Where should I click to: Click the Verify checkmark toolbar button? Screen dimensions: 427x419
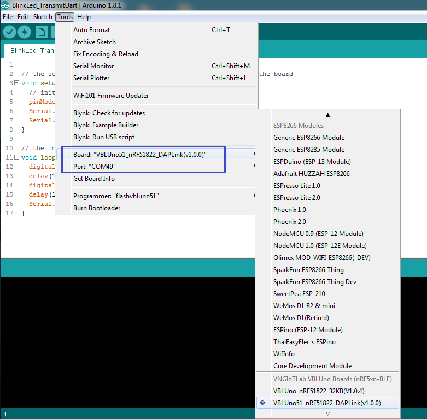coord(9,32)
